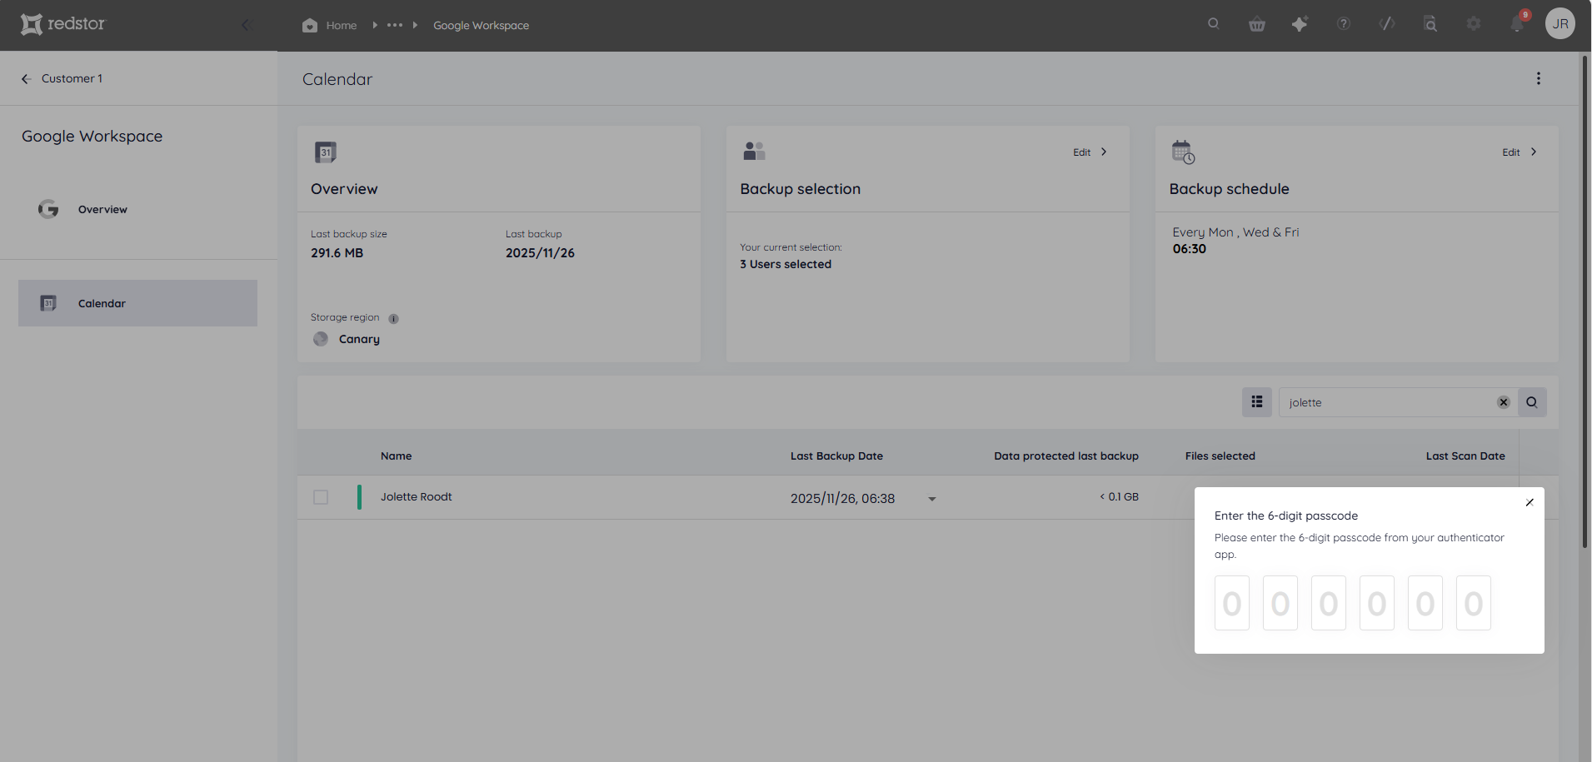Click the 291.6 MB last backup size
The width and height of the screenshot is (1592, 762).
pyautogui.click(x=337, y=253)
